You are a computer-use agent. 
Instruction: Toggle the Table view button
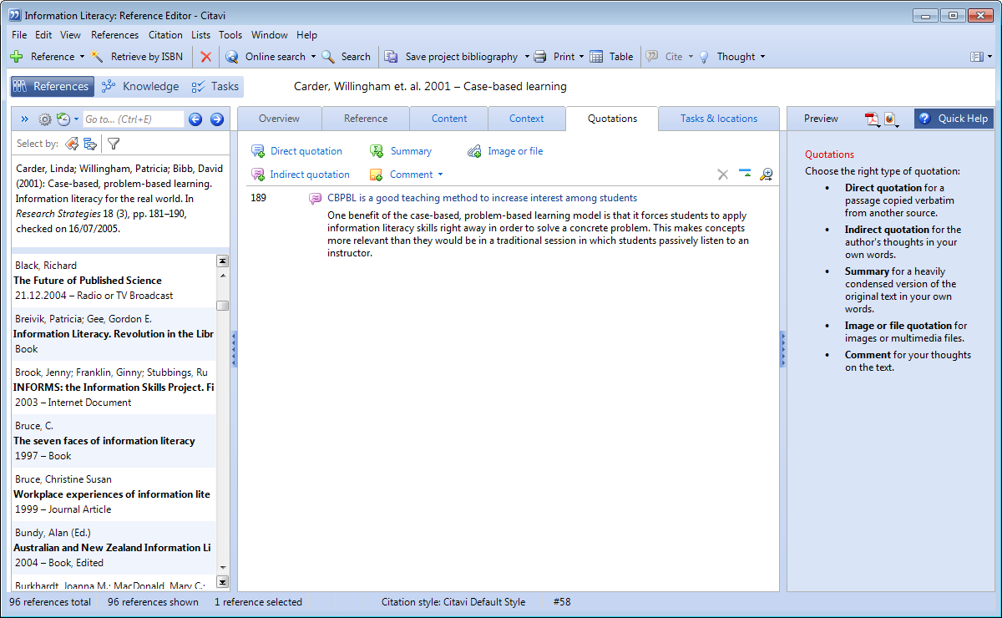coord(611,57)
